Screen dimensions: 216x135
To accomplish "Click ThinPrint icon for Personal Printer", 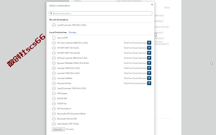I will pyautogui.click(x=149, y=83).
